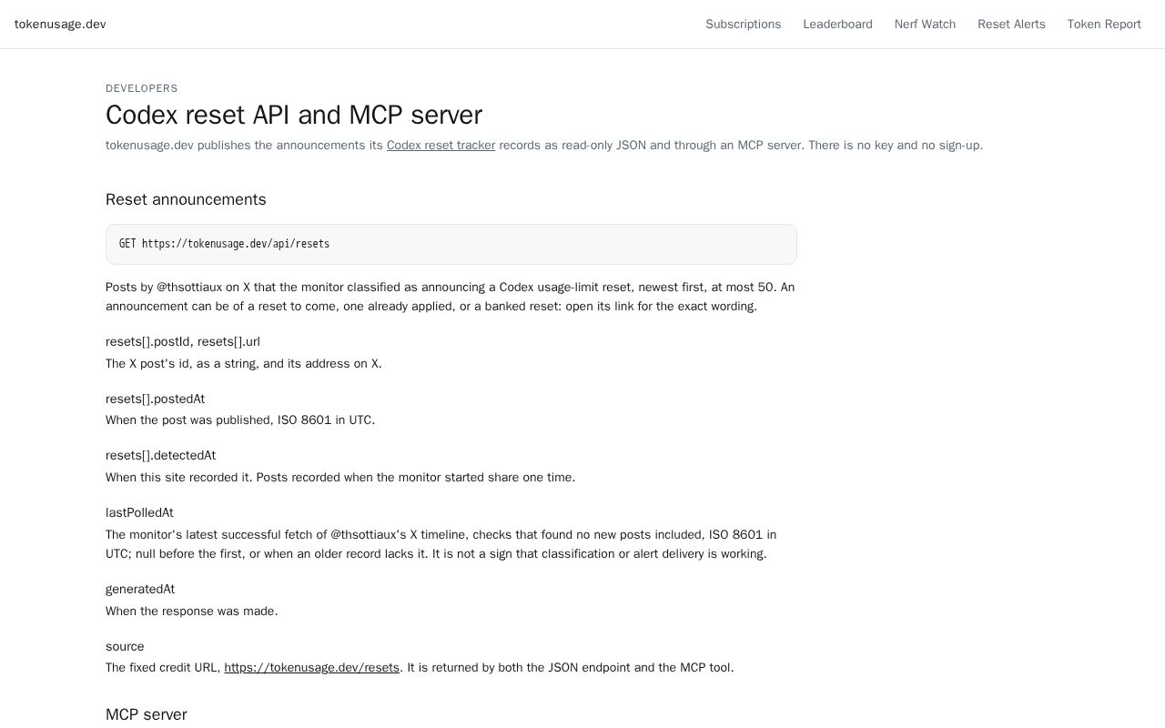1165x728 pixels.
Task: Click the Codex reset API and MCP server heading
Action: point(294,115)
